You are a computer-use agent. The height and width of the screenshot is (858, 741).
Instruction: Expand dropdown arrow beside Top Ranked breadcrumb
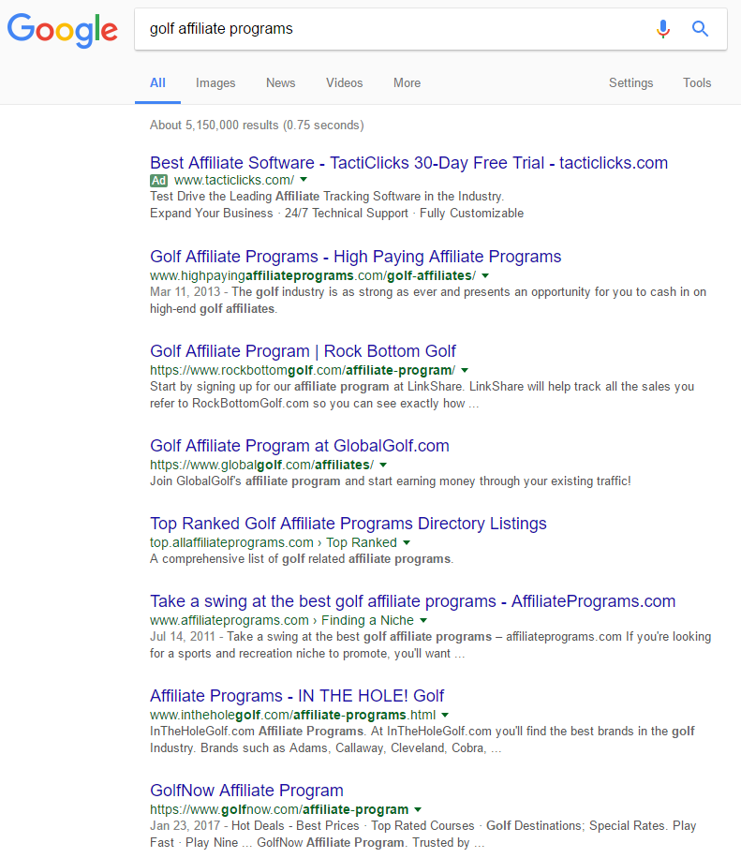(x=406, y=542)
